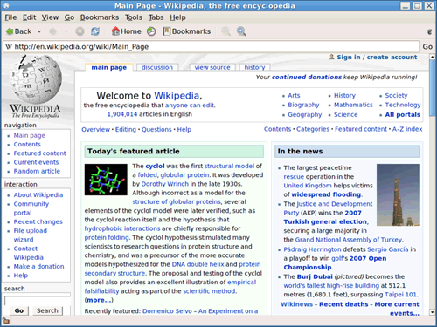Switch to the history tab
Image resolution: width=437 pixels, height=327 pixels.
(254, 67)
